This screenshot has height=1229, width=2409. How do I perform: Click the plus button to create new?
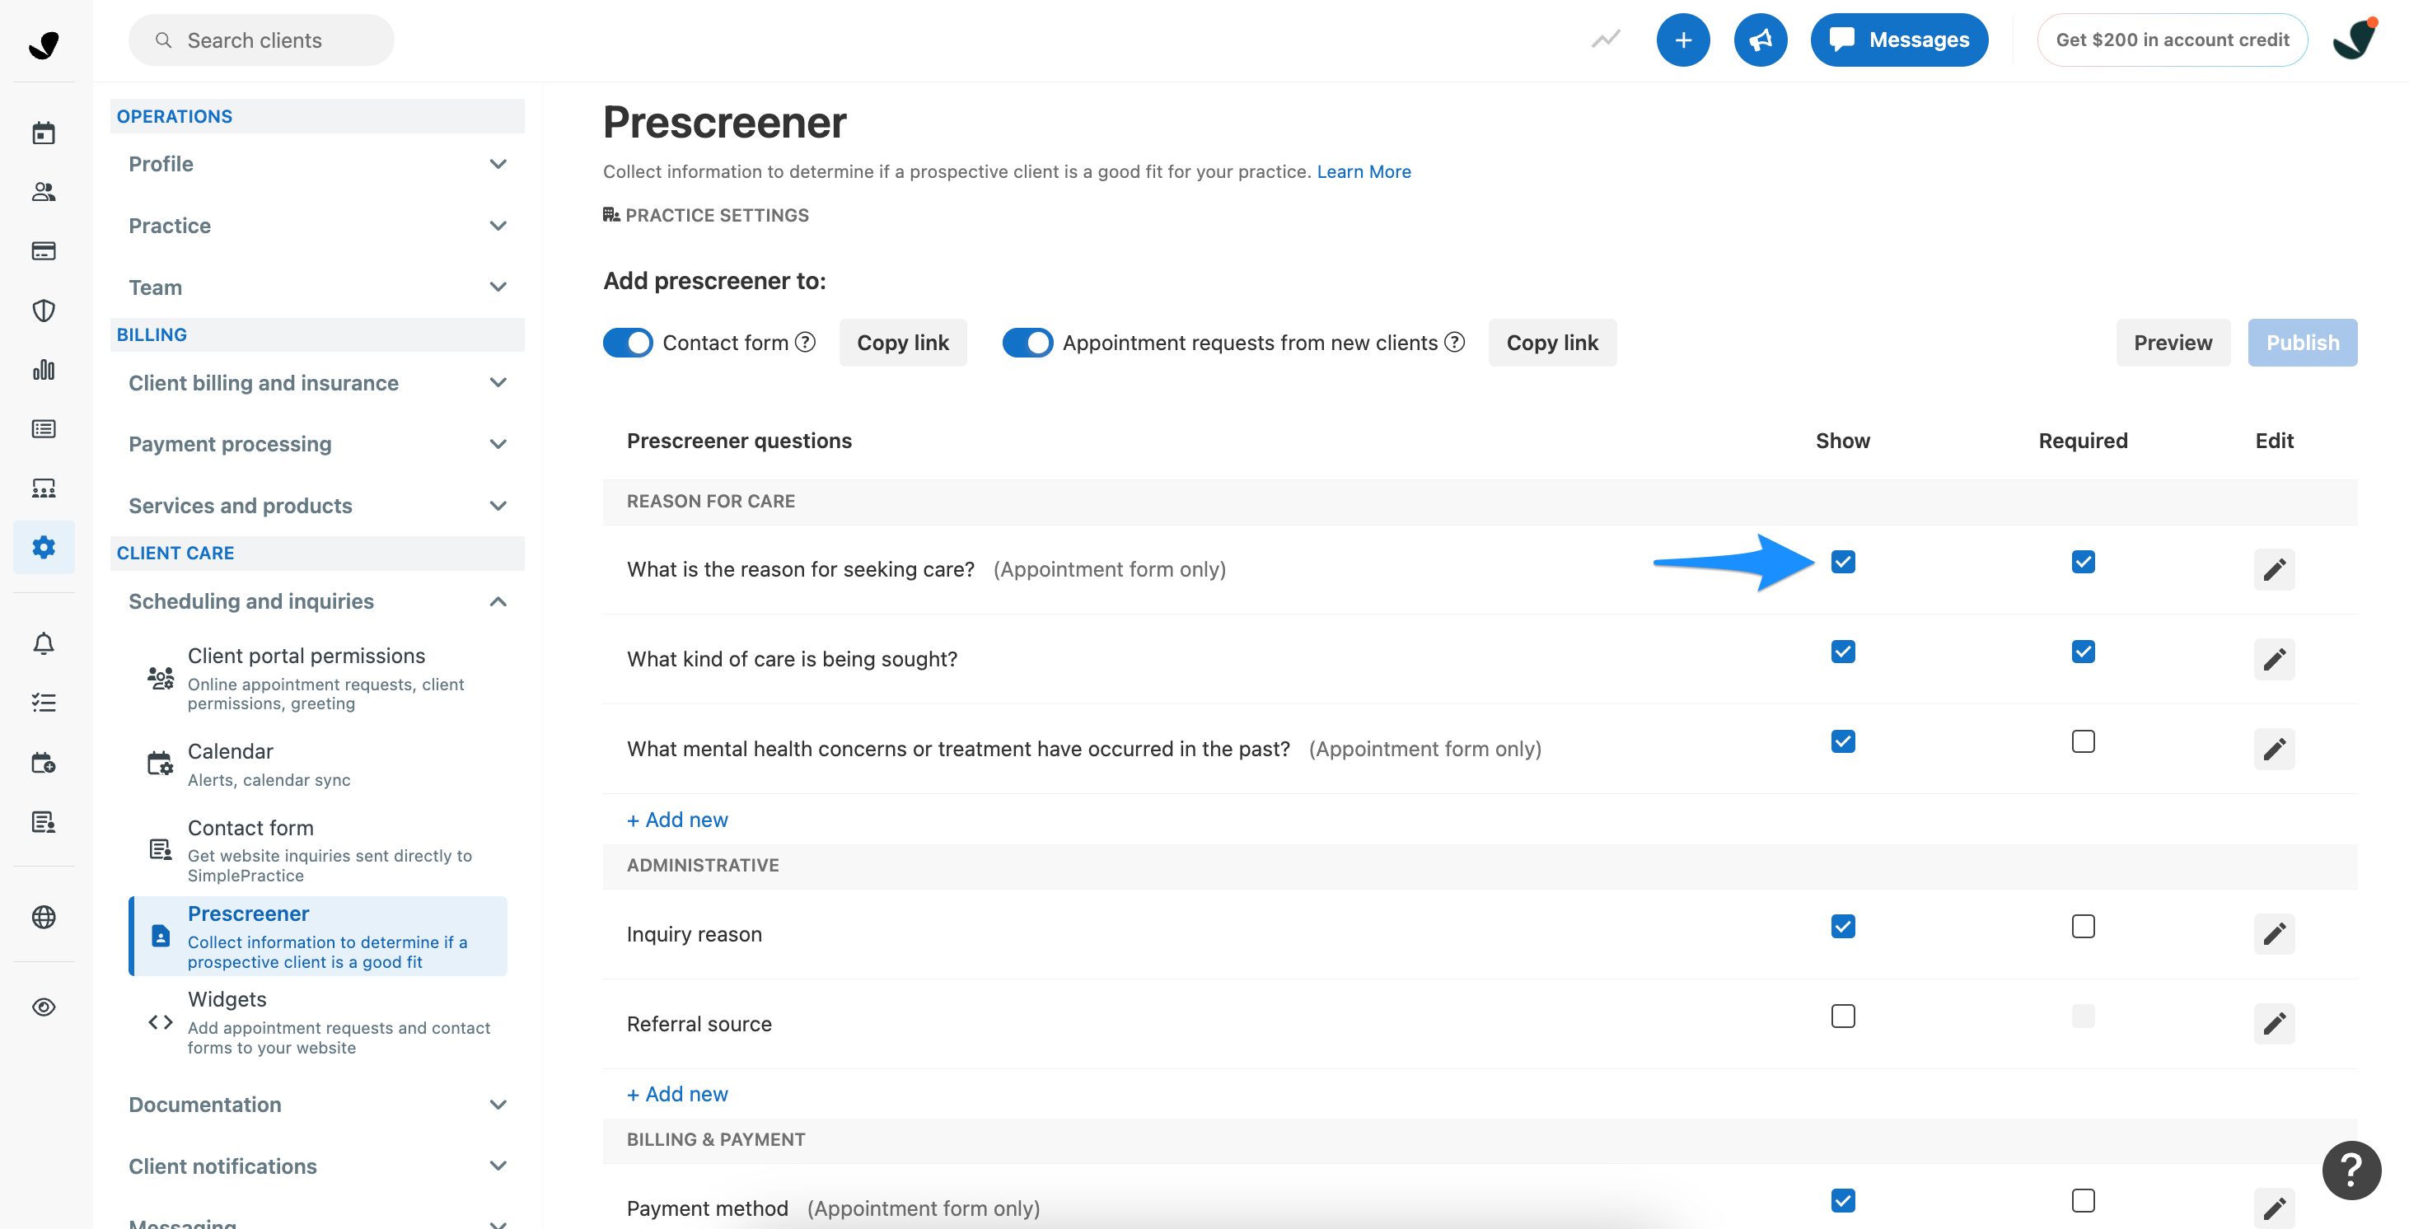coord(1683,40)
